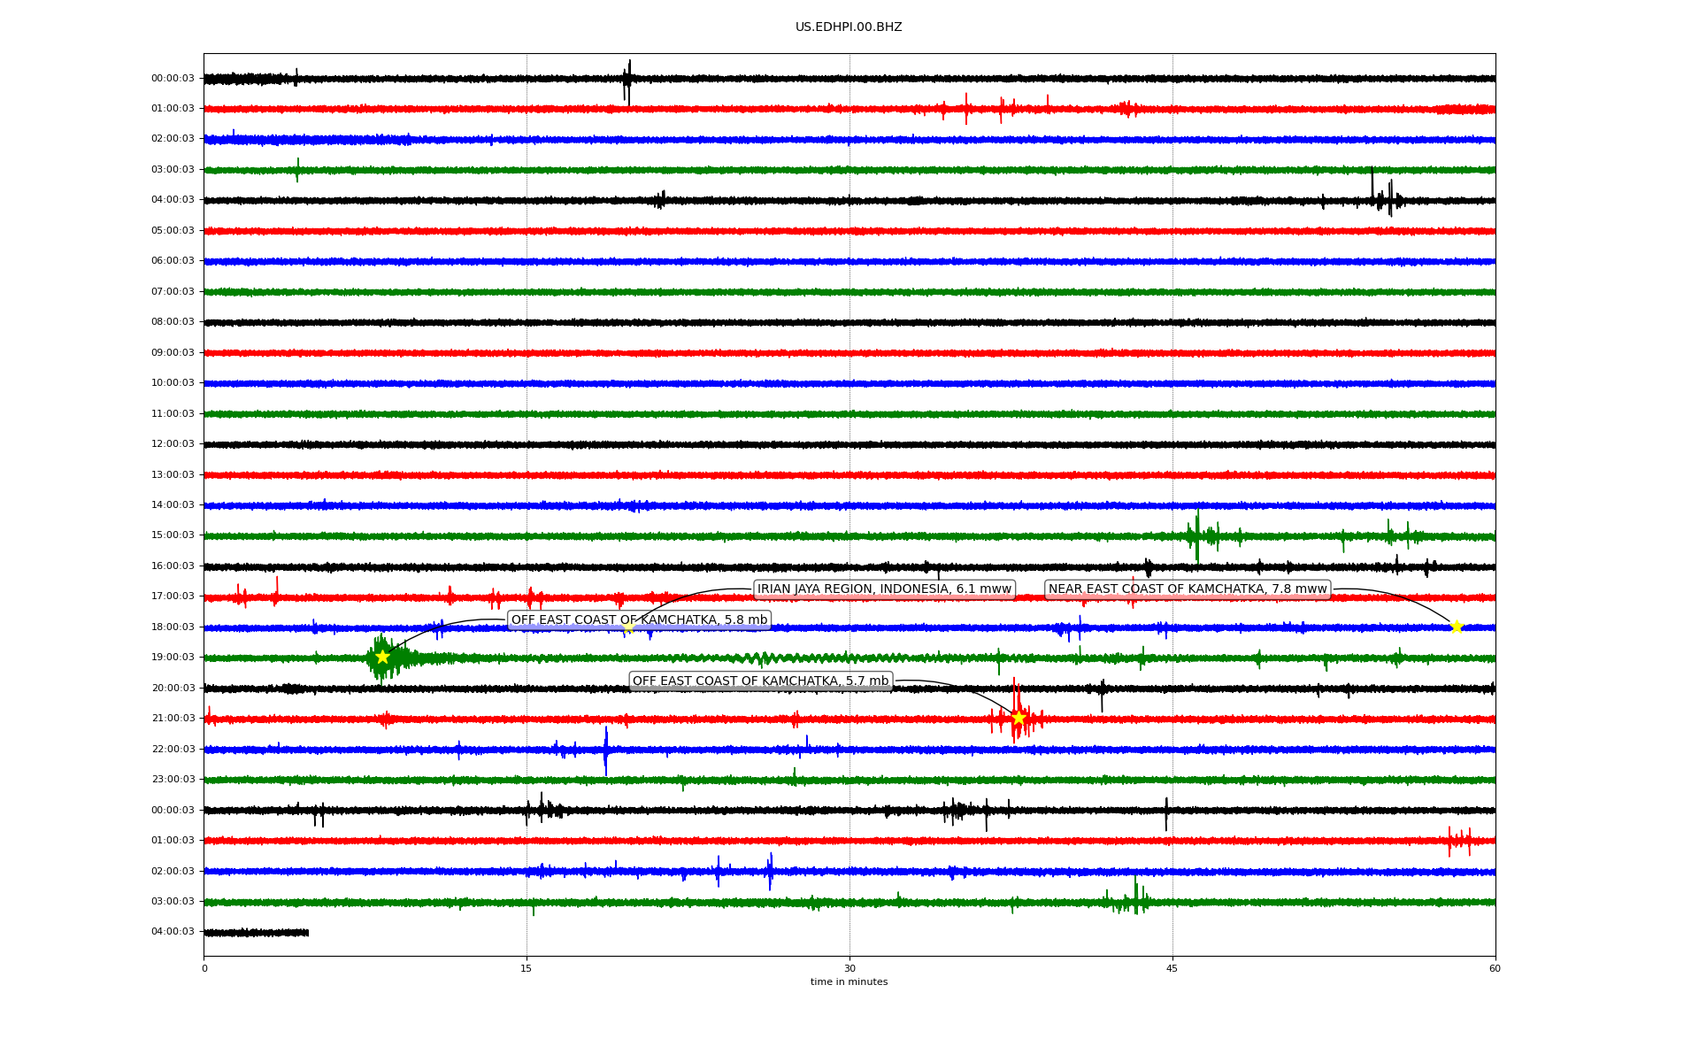Click the IRIAN JAYA REGION, INDONESIA 6.1 mww label

tap(884, 589)
